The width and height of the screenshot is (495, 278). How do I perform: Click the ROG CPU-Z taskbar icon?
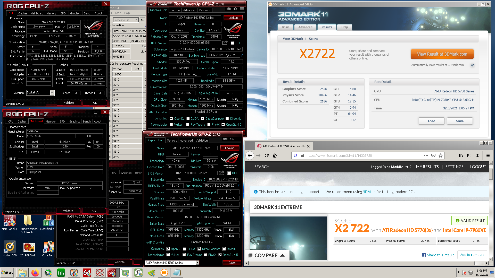(x=112, y=273)
